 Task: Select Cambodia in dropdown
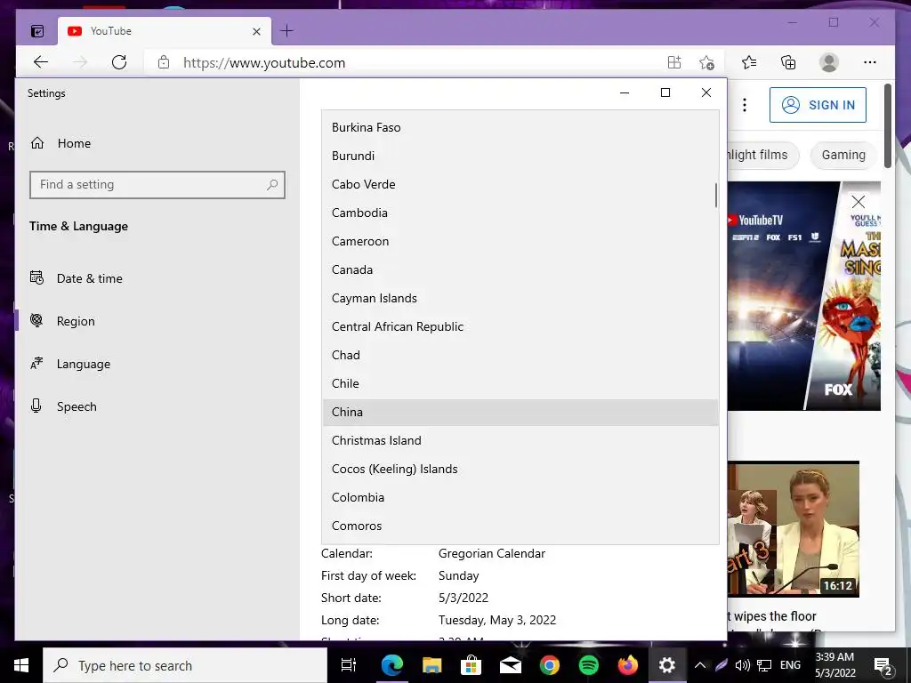520,213
